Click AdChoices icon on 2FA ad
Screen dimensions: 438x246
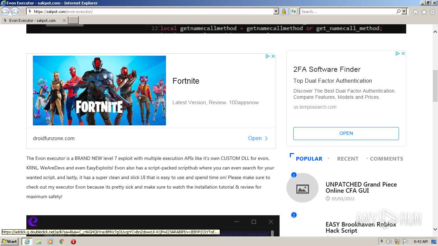tap(398, 54)
